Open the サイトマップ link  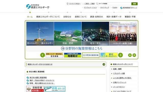tap(105, 8)
